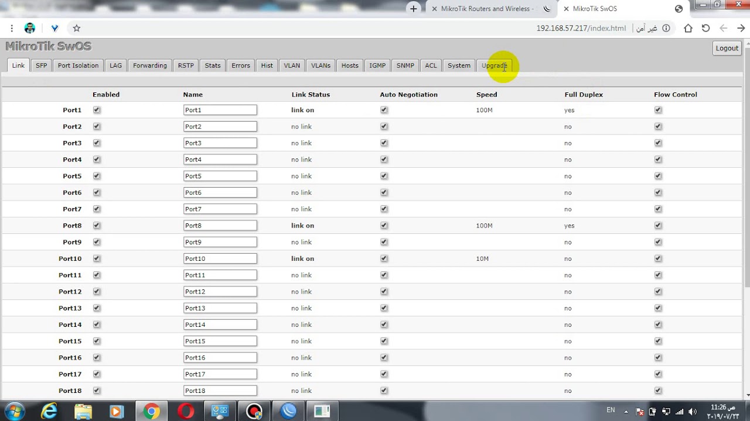Close the MikroTik Routers and Wireless tab
The image size is (750, 421).
tap(434, 9)
